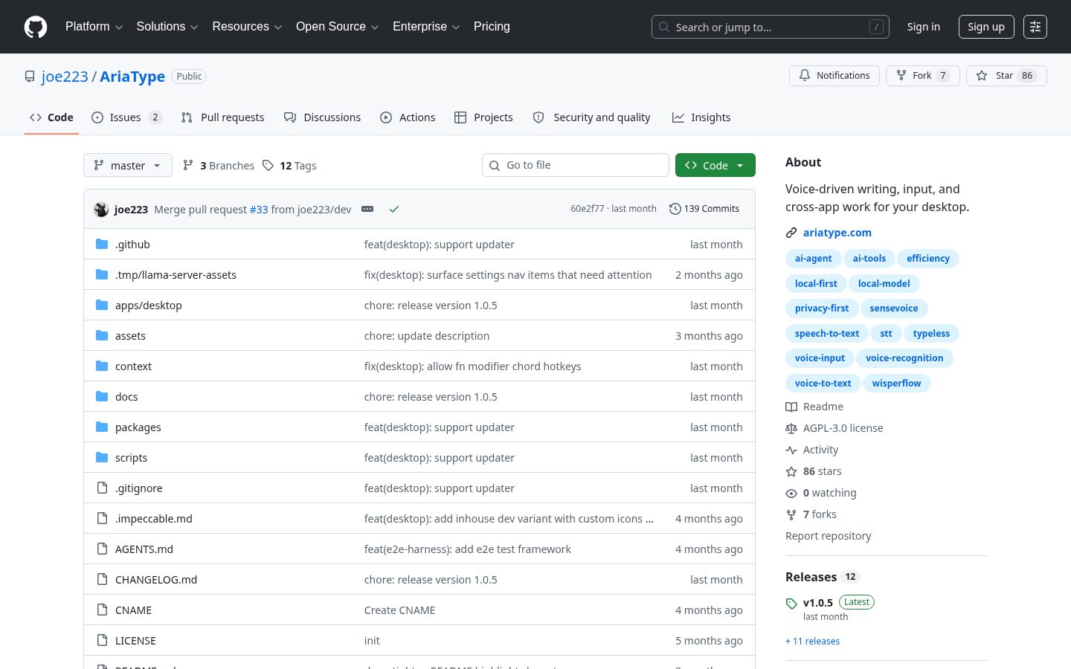Open the .tmp/llama-server-assets folder
The width and height of the screenshot is (1071, 669).
[x=176, y=275]
